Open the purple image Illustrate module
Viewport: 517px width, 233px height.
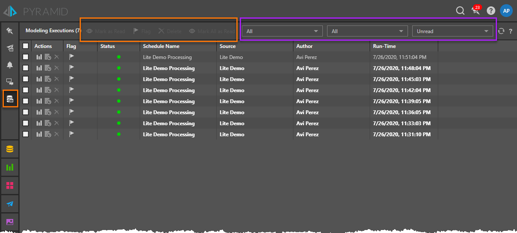10,222
